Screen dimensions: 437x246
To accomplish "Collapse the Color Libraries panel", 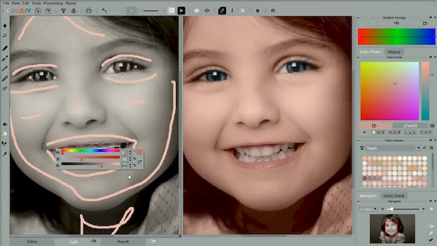I will tap(358, 140).
